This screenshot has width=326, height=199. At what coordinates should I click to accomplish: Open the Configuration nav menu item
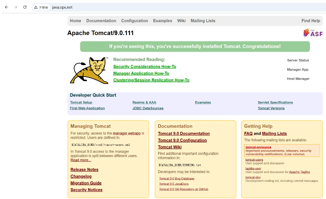pos(134,21)
